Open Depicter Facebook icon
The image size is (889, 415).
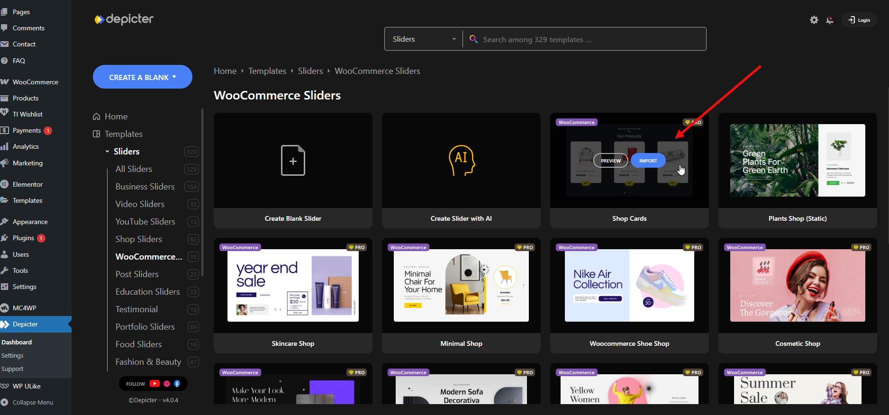pyautogui.click(x=177, y=384)
